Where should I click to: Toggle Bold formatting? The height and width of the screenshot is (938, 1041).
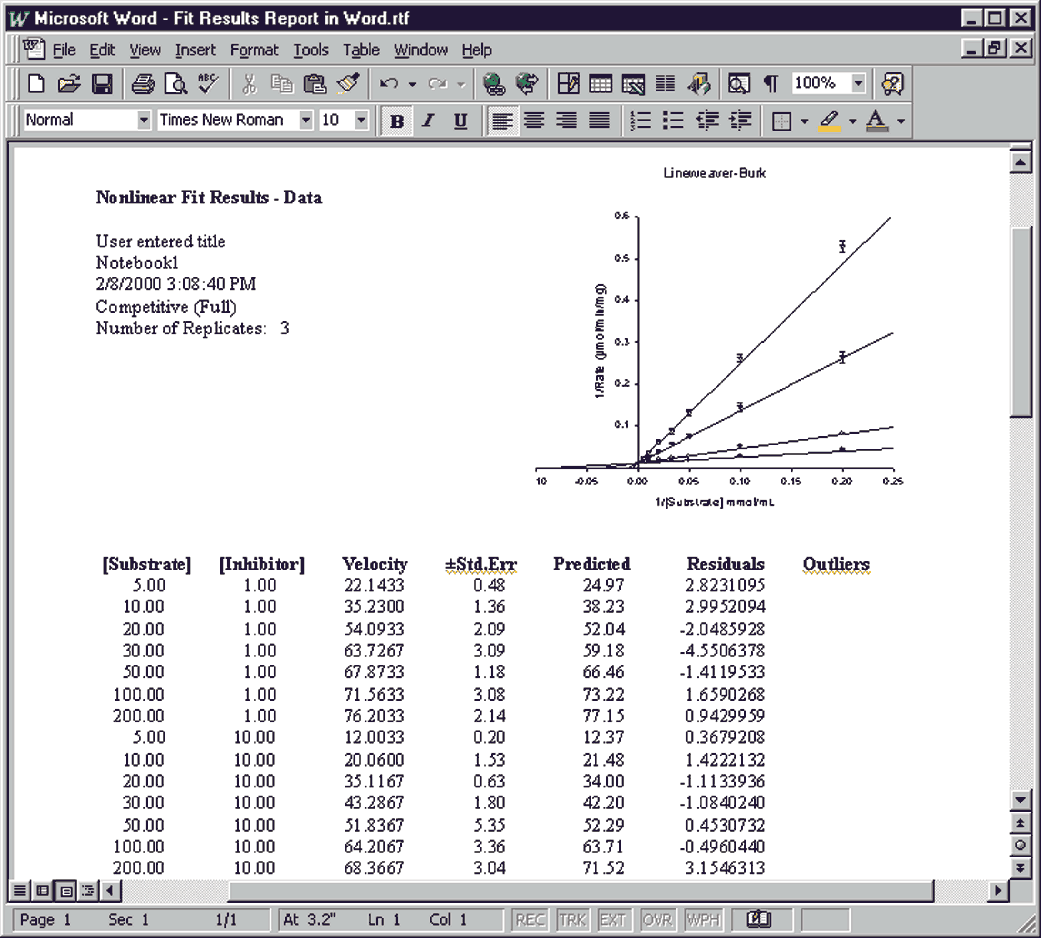396,121
